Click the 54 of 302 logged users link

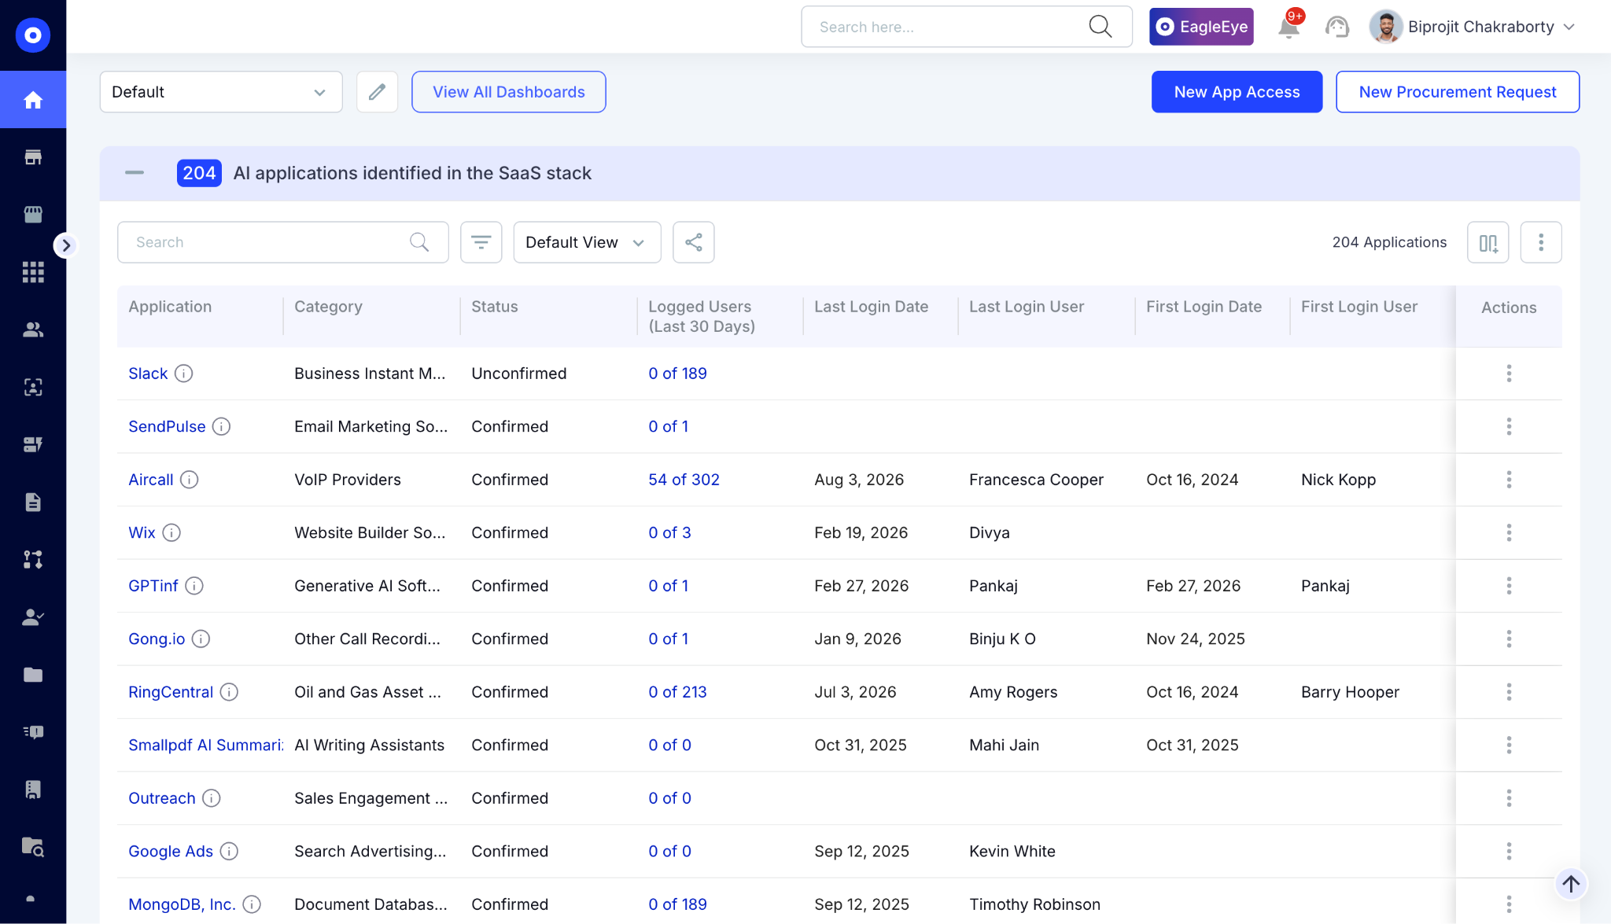tap(684, 480)
